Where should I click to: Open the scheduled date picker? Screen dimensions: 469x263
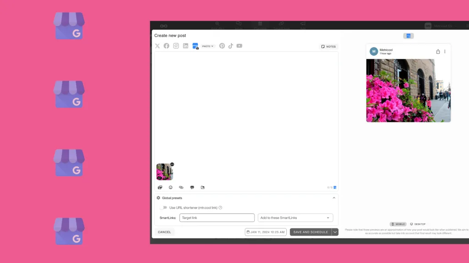[x=266, y=232]
